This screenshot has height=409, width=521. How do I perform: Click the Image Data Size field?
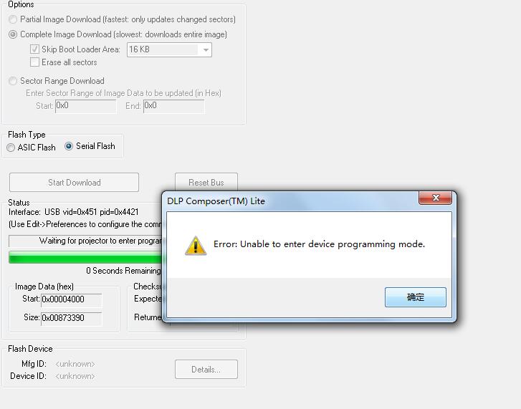point(72,318)
